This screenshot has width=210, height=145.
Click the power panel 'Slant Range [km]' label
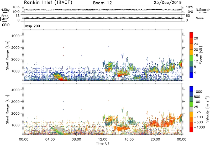[7, 55]
